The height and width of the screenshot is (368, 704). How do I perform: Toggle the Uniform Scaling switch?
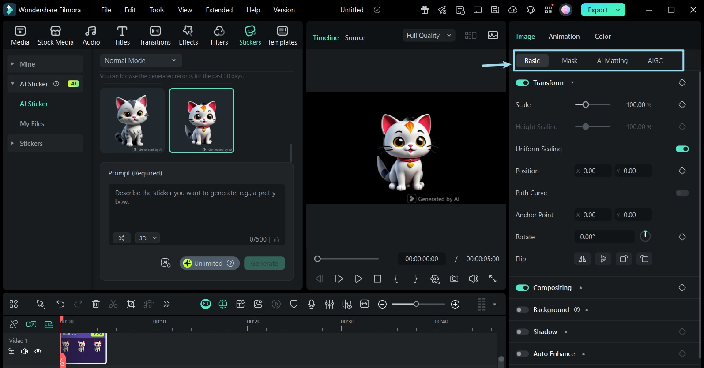(682, 149)
